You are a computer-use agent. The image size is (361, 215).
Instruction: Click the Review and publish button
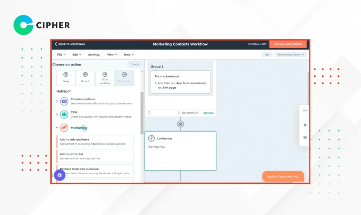(288, 44)
